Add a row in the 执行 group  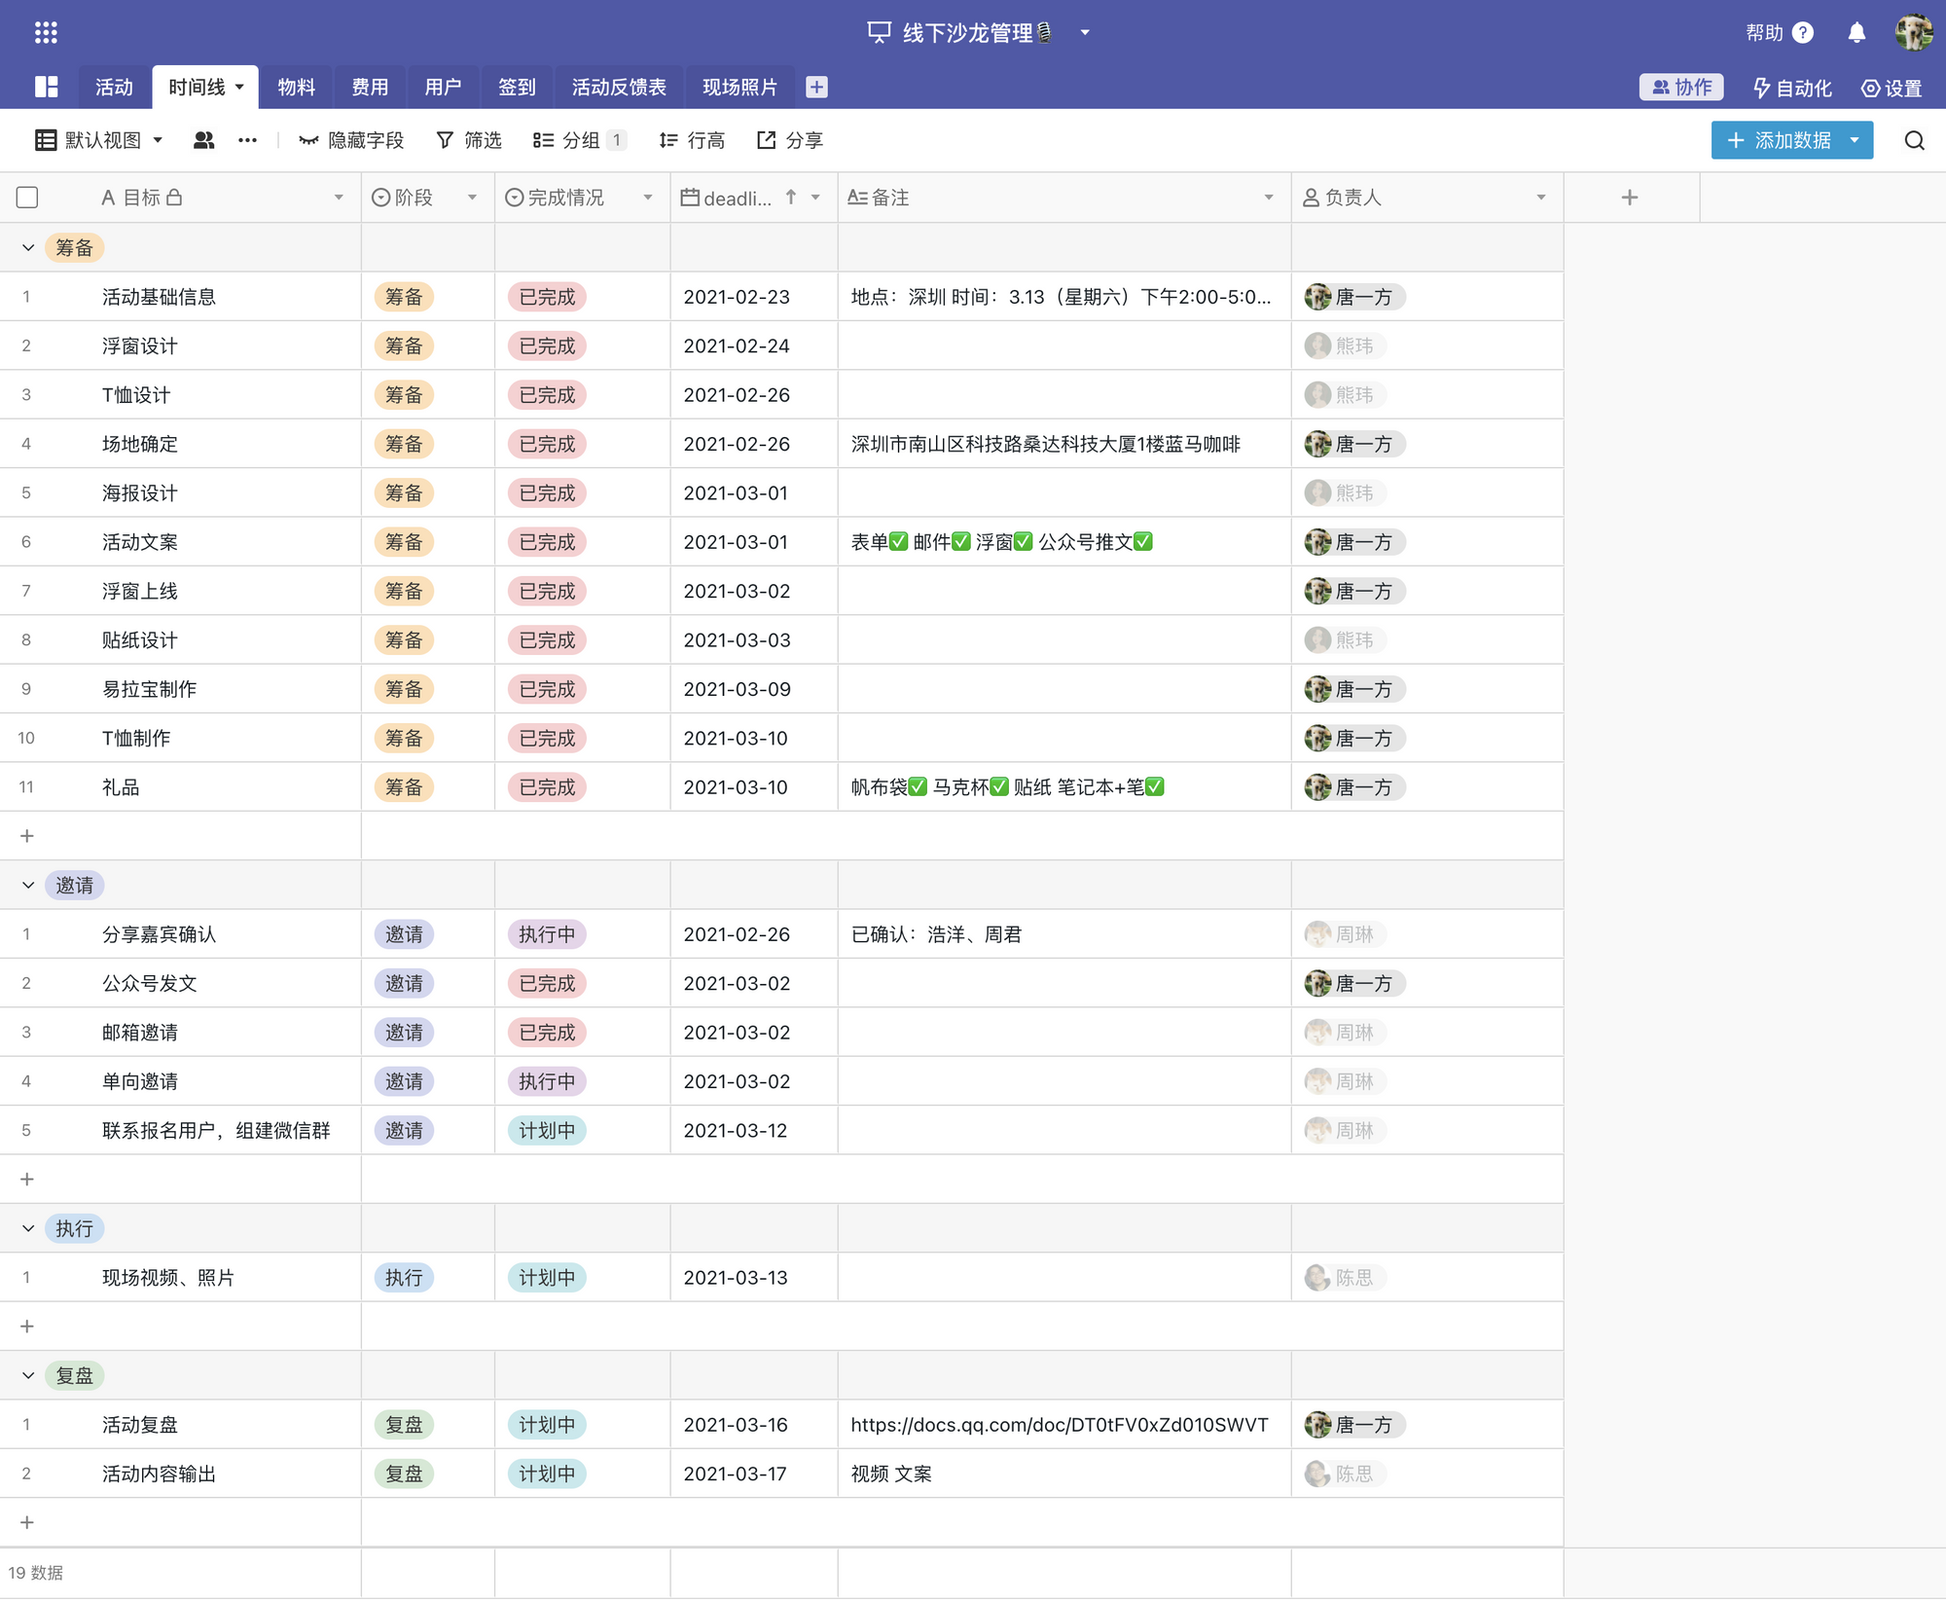pos(27,1326)
